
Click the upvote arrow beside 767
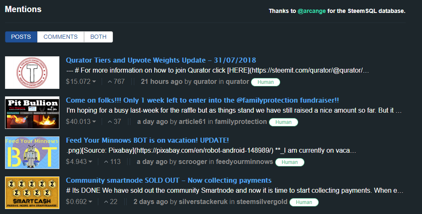(x=110, y=82)
